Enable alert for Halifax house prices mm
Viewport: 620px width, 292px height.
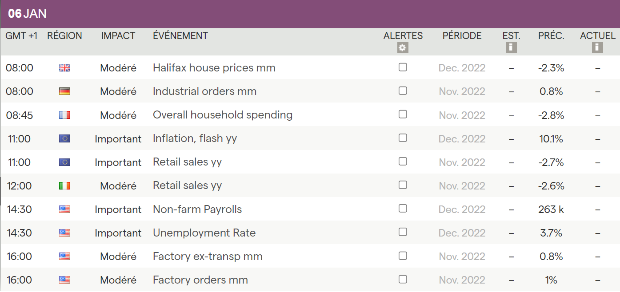(x=403, y=67)
